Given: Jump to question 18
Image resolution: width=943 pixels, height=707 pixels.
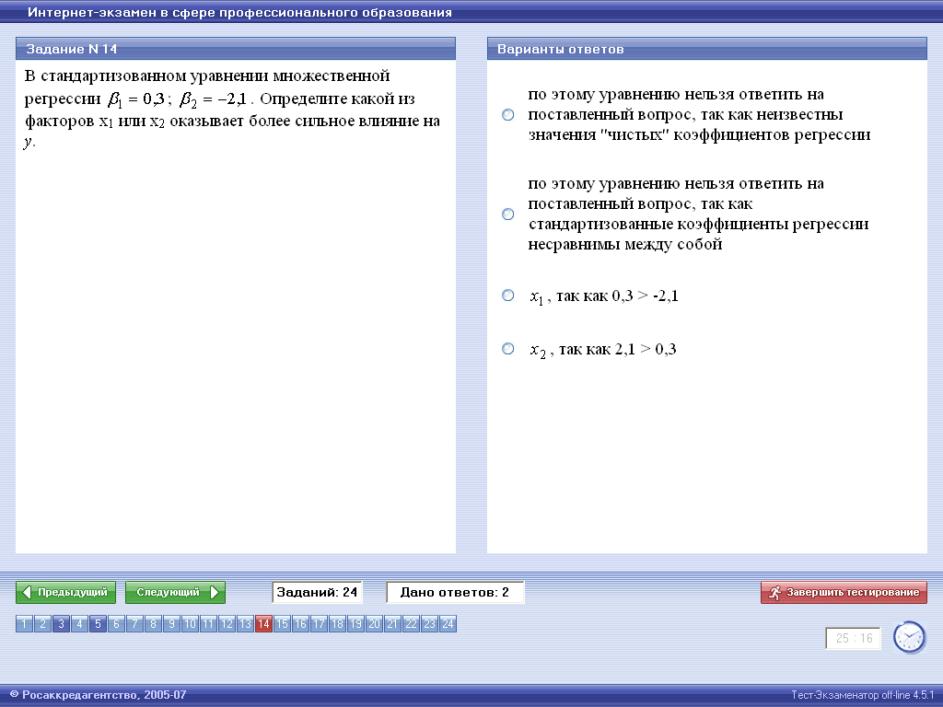Looking at the screenshot, I should point(337,624).
